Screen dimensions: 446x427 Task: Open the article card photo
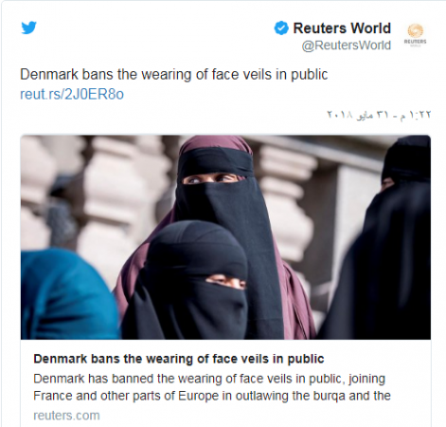pos(225,237)
